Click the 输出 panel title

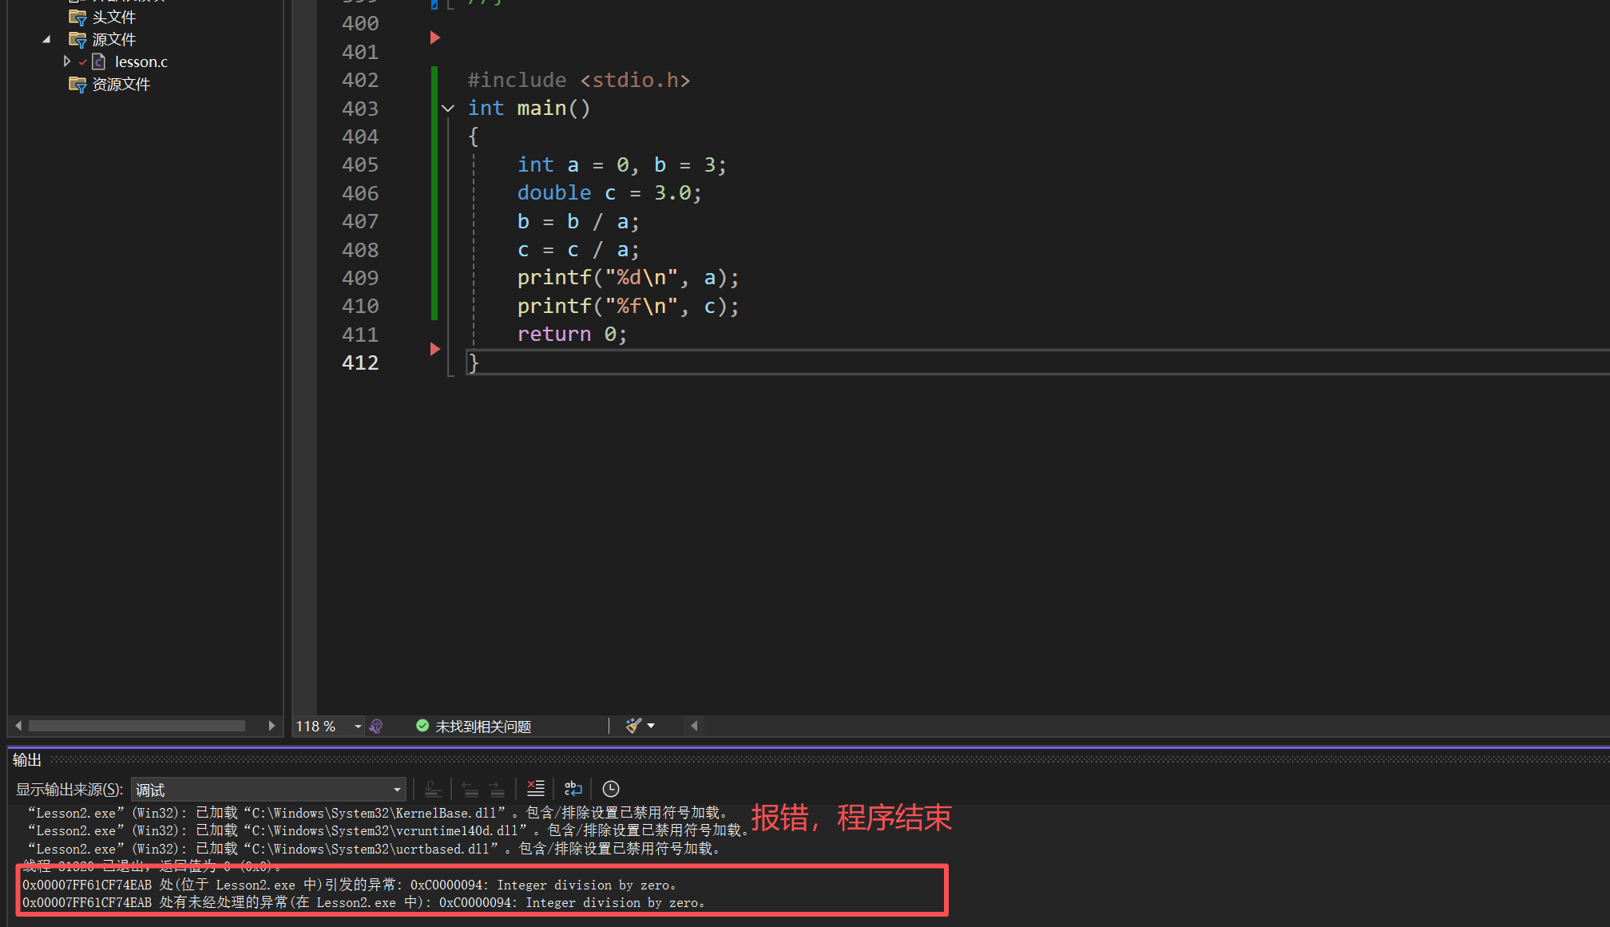point(27,759)
